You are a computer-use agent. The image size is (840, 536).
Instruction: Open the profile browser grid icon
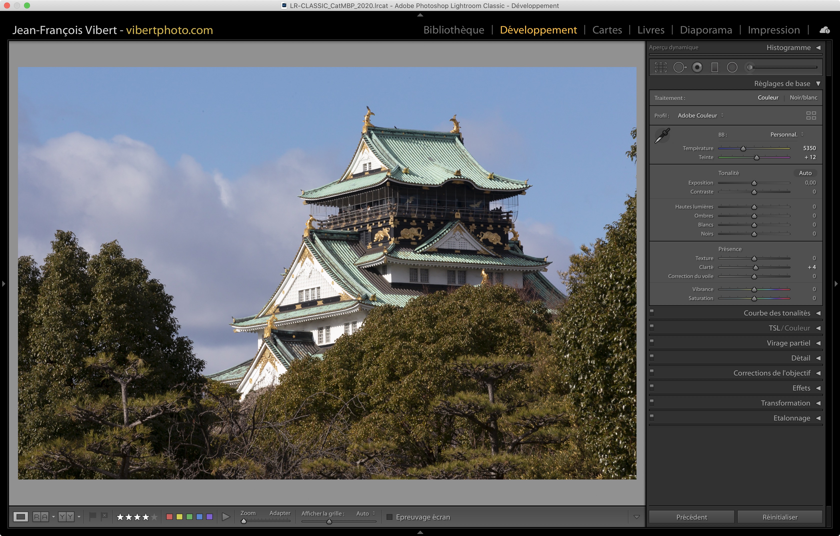tap(811, 115)
